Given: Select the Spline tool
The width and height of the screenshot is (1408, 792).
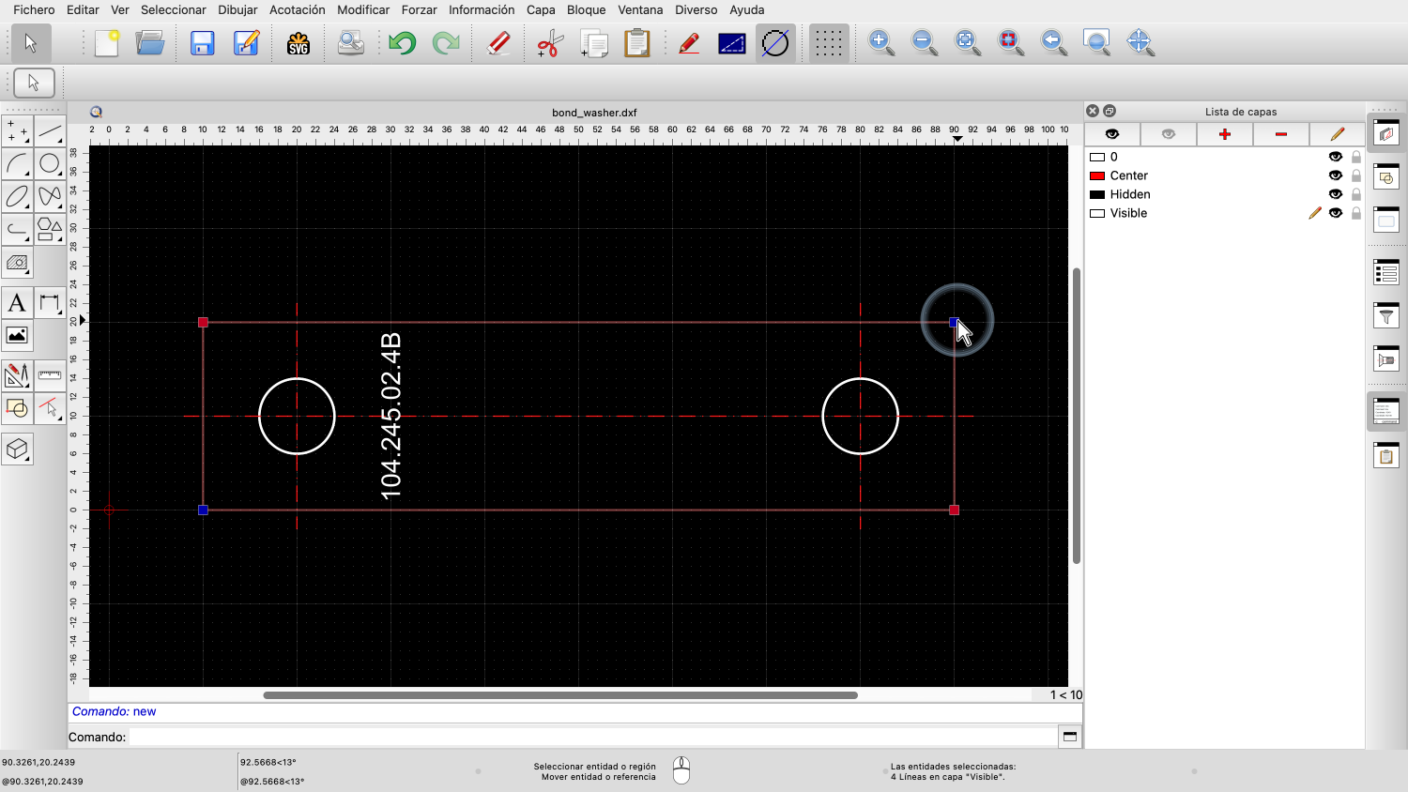Looking at the screenshot, I should click(50, 196).
